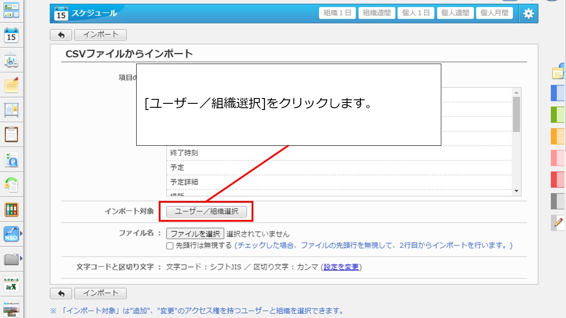This screenshot has height=318, width=566.
Task: Select 予定 in the item list
Action: tap(339, 167)
